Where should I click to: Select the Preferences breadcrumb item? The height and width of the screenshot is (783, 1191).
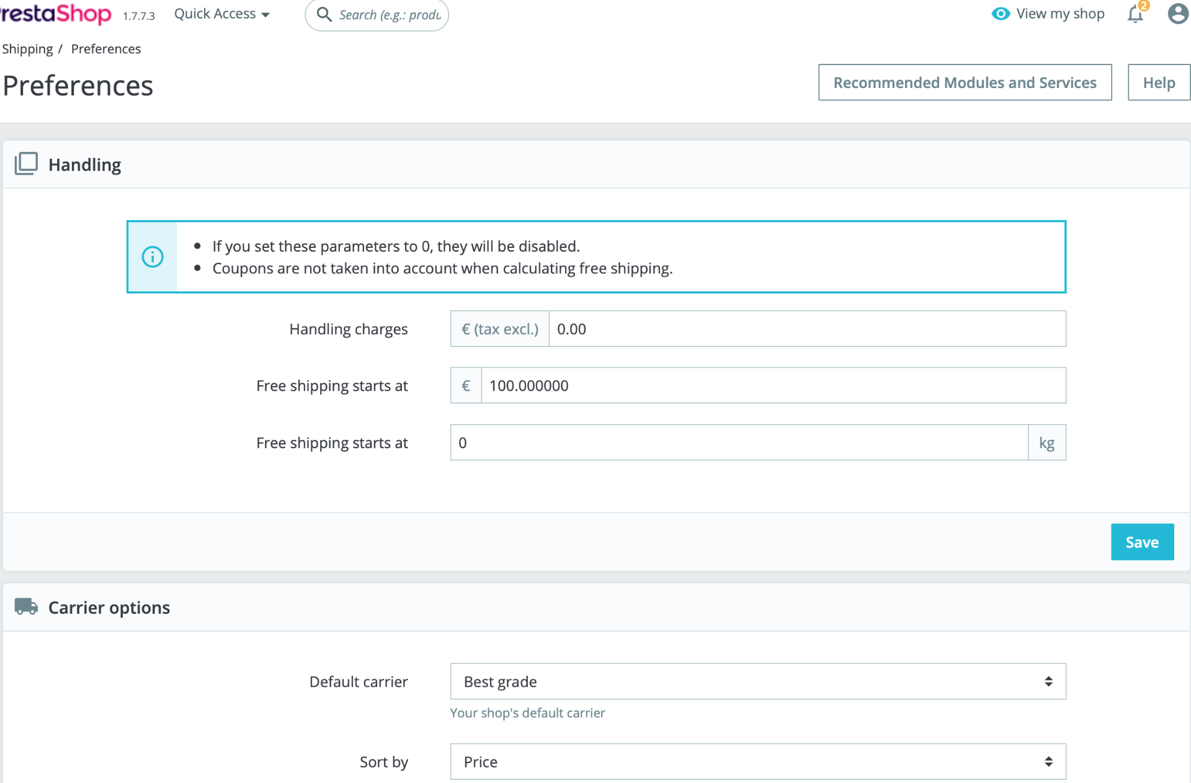point(106,49)
